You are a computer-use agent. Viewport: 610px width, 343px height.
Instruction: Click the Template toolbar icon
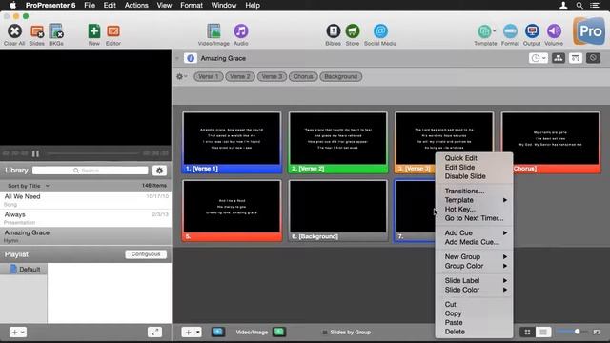pos(485,31)
